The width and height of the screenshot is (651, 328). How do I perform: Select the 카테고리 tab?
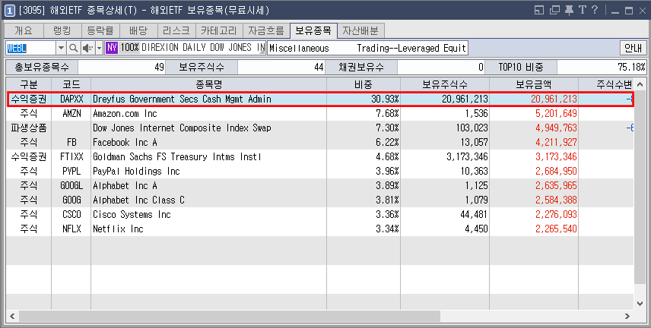[x=219, y=30]
